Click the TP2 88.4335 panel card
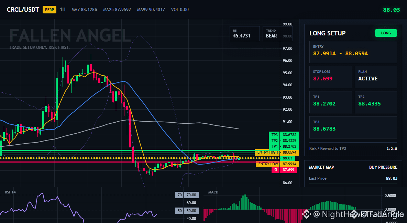This screenshot has width=407, height=223. tap(376, 102)
